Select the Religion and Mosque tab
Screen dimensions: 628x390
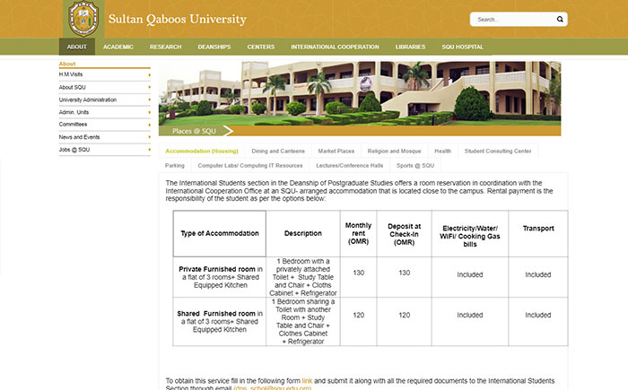pyautogui.click(x=394, y=151)
